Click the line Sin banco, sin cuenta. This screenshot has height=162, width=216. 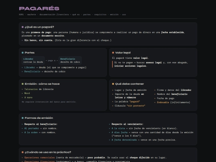(x=68, y=40)
